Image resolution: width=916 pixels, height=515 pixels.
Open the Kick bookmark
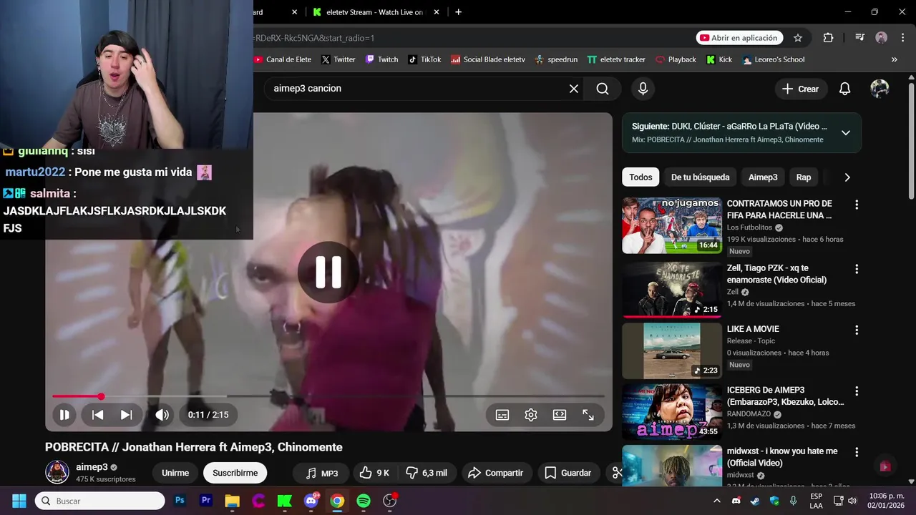point(719,59)
